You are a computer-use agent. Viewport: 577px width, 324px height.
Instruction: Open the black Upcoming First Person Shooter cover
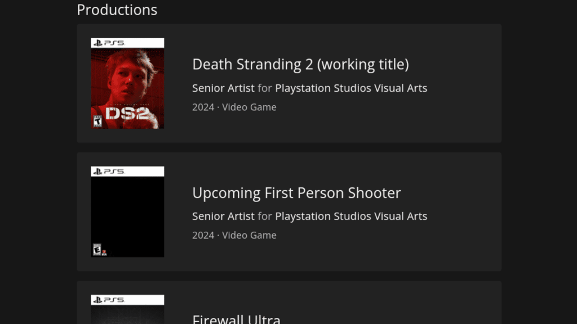point(127,211)
